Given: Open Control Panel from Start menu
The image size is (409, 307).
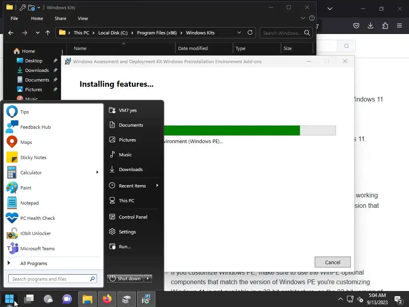Looking at the screenshot, I should point(133,217).
